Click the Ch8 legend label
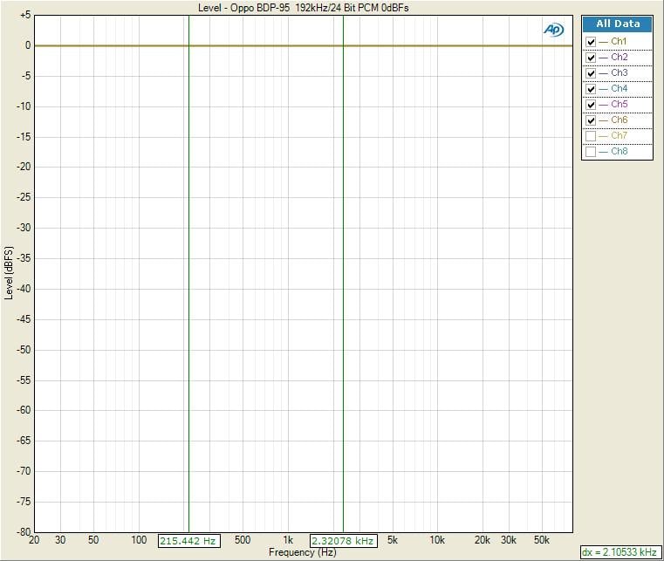664x561 pixels. 620,151
